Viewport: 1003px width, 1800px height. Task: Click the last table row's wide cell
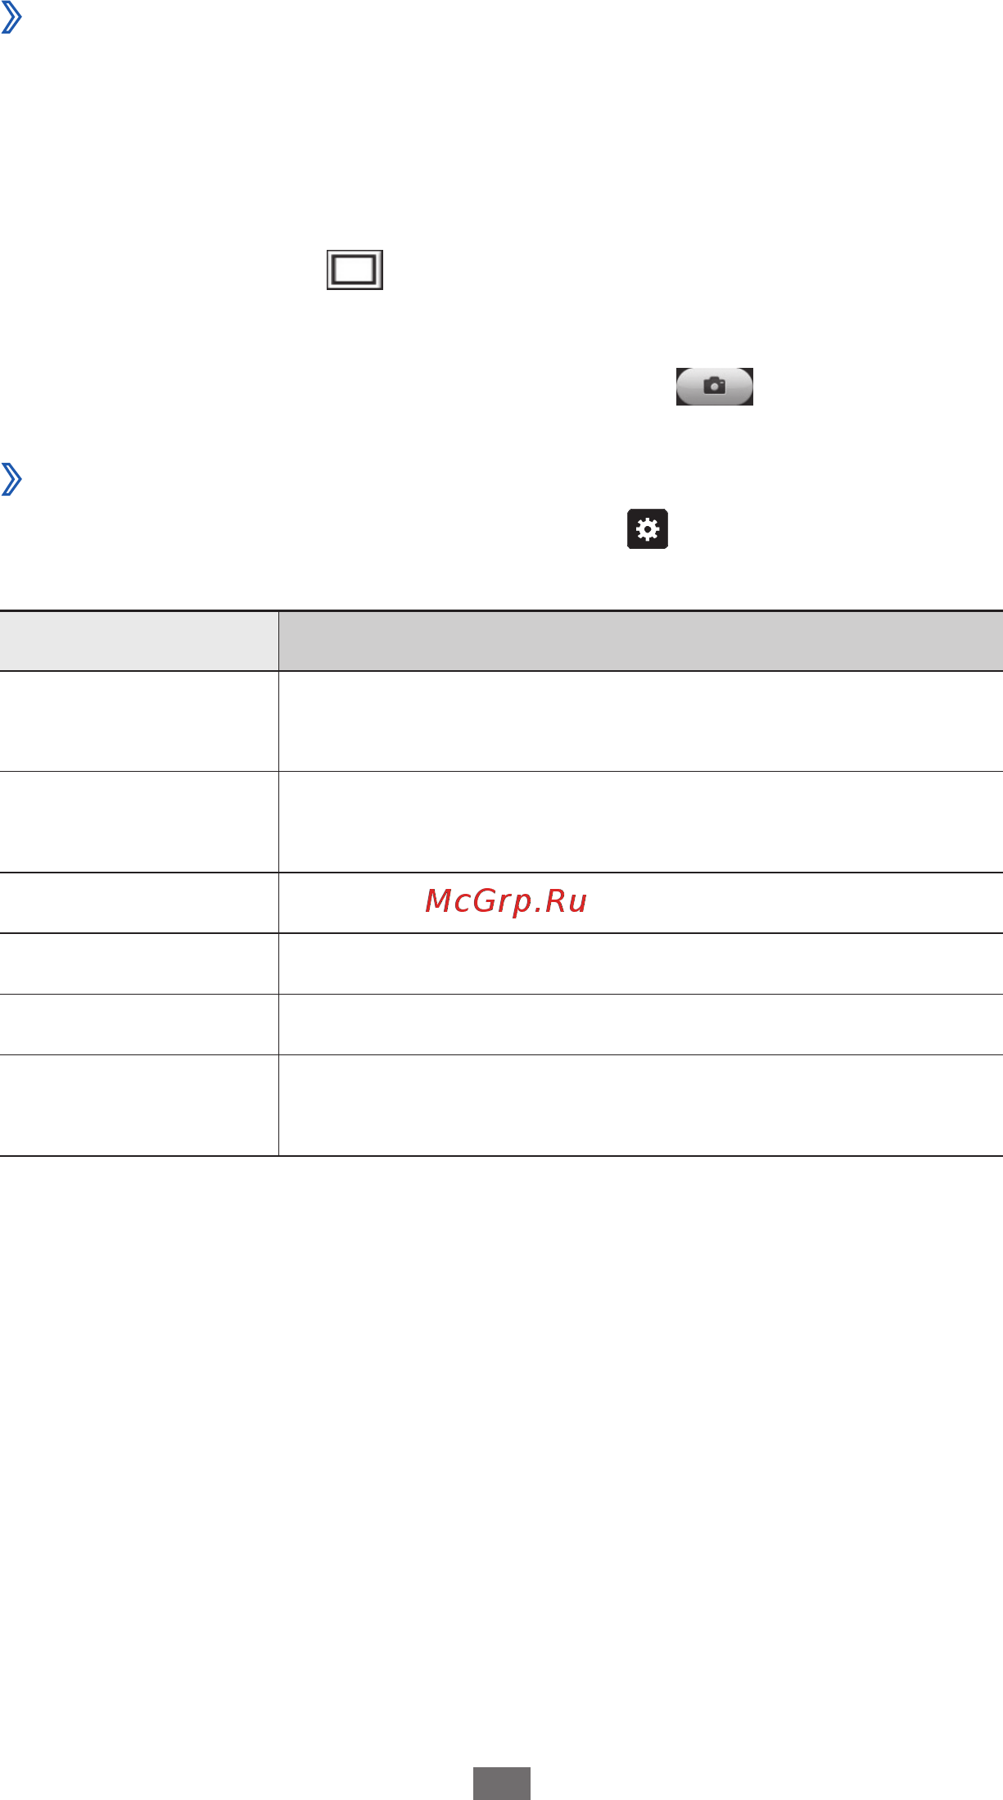[x=640, y=1105]
